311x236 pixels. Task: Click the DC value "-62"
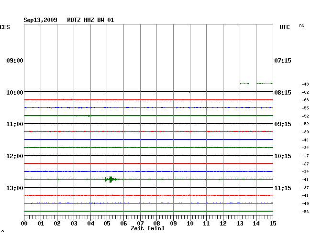click(x=305, y=92)
